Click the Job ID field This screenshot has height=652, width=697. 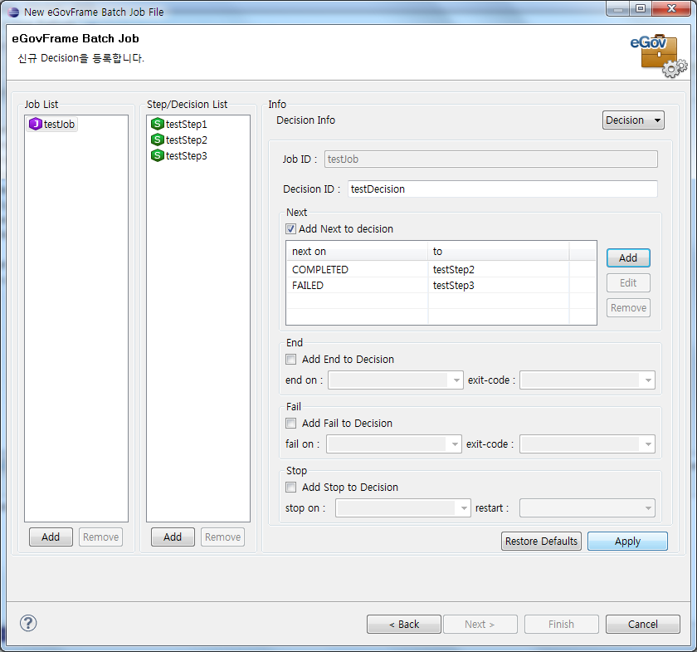pyautogui.click(x=490, y=159)
